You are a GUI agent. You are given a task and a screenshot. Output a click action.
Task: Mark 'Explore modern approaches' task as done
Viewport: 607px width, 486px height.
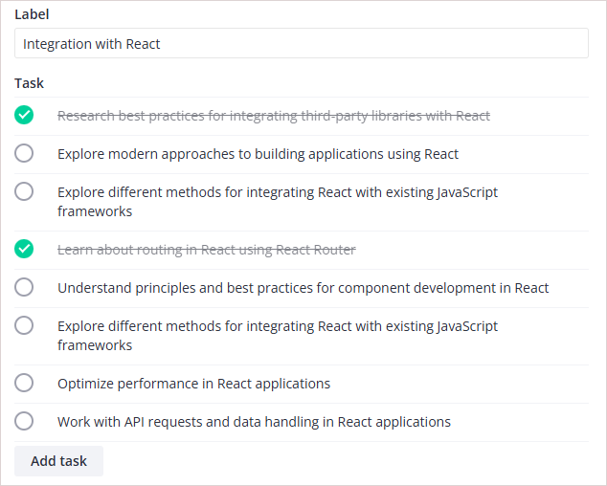24,153
